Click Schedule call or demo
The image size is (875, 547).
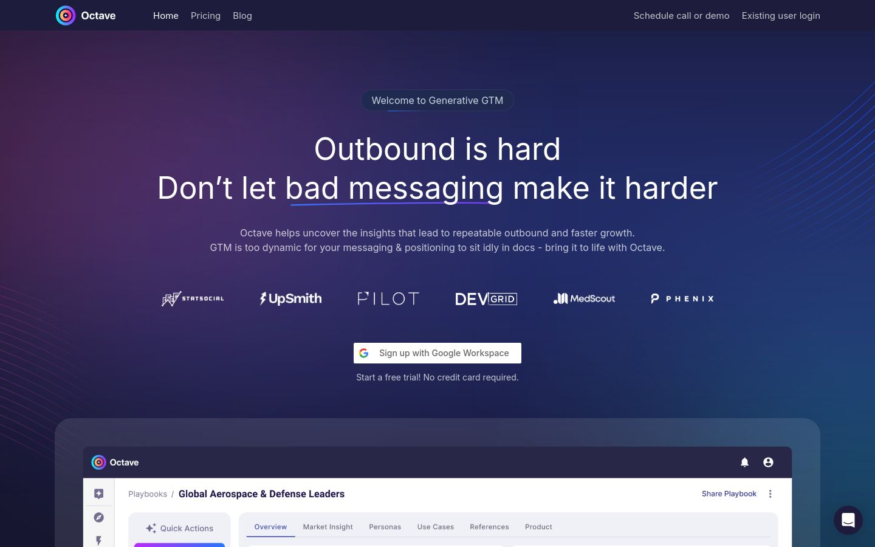681,16
